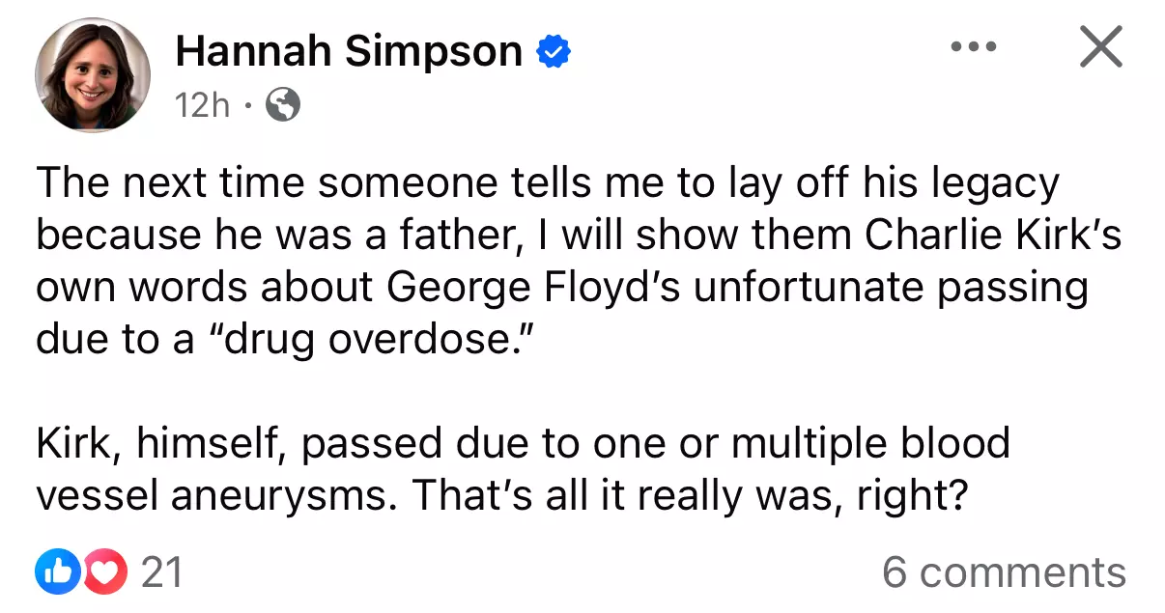
Task: Open Hannah Simpson's profile picture
Action: (93, 74)
